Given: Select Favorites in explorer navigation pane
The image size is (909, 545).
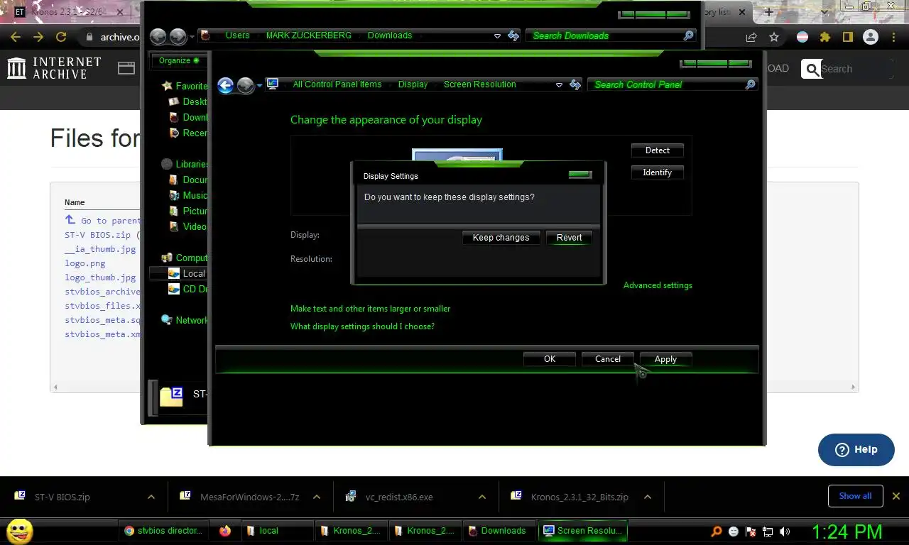Looking at the screenshot, I should tap(185, 86).
